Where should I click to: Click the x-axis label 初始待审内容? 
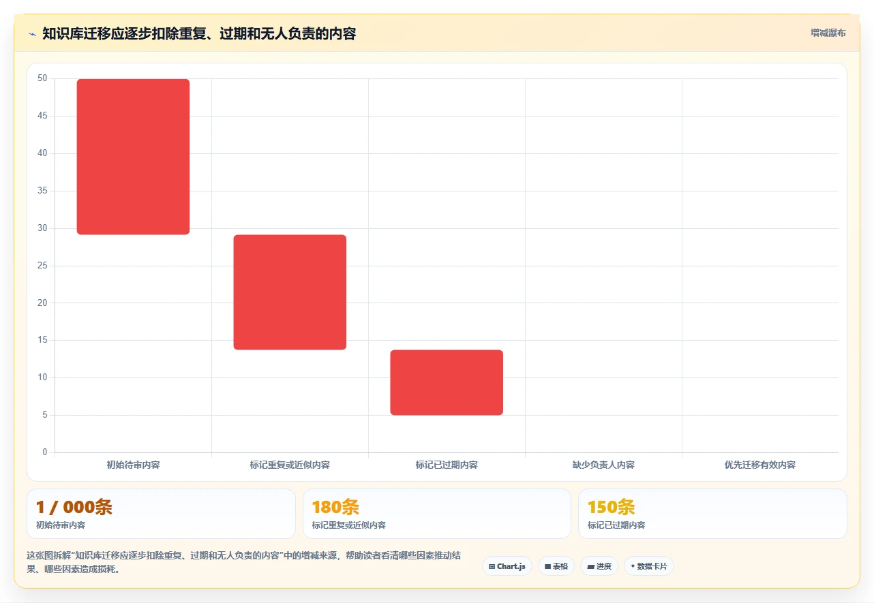[x=133, y=465]
